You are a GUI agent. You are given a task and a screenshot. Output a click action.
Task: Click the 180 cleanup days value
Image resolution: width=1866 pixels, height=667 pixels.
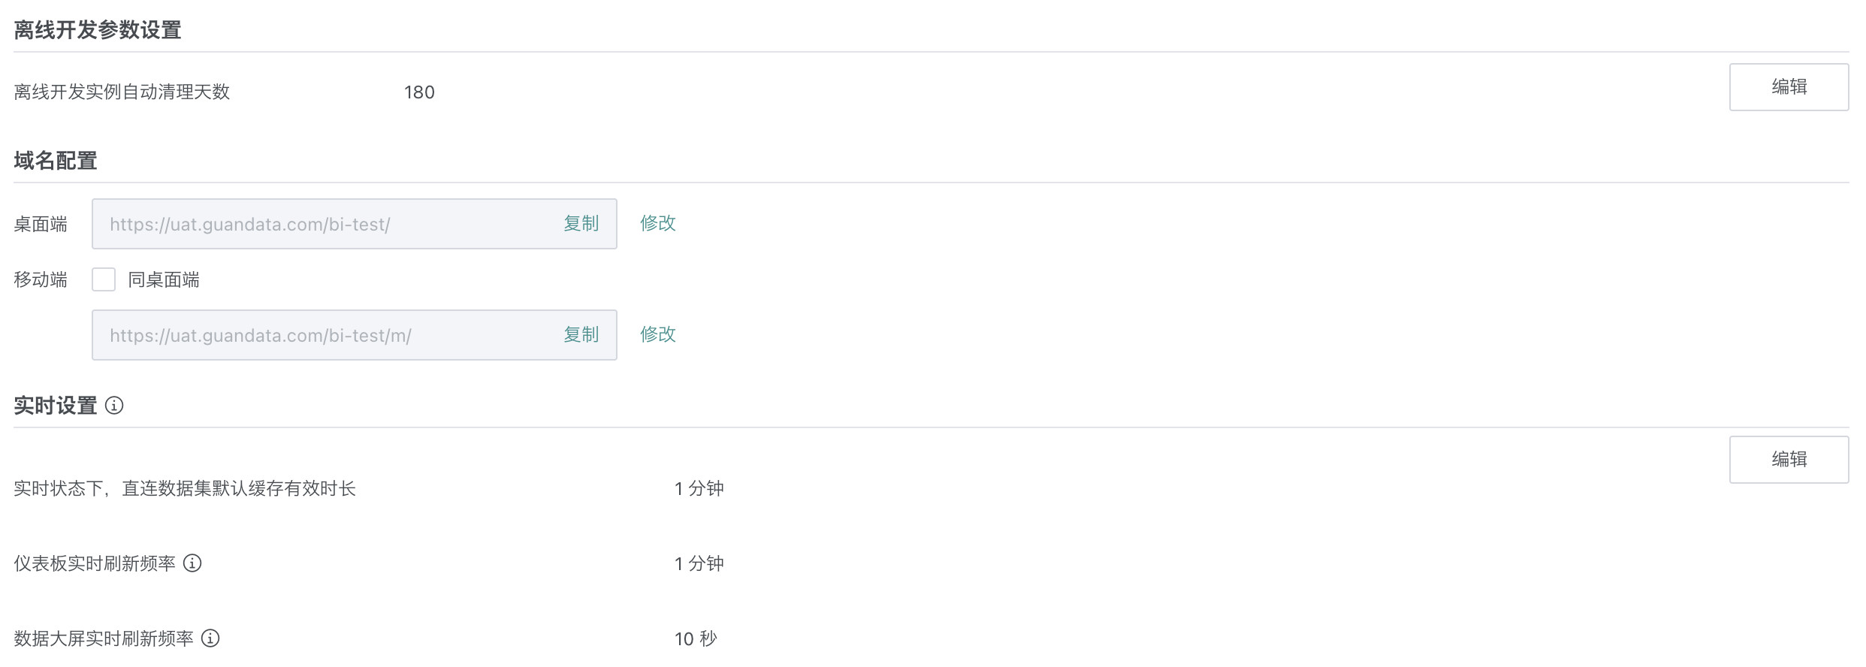pyautogui.click(x=419, y=92)
